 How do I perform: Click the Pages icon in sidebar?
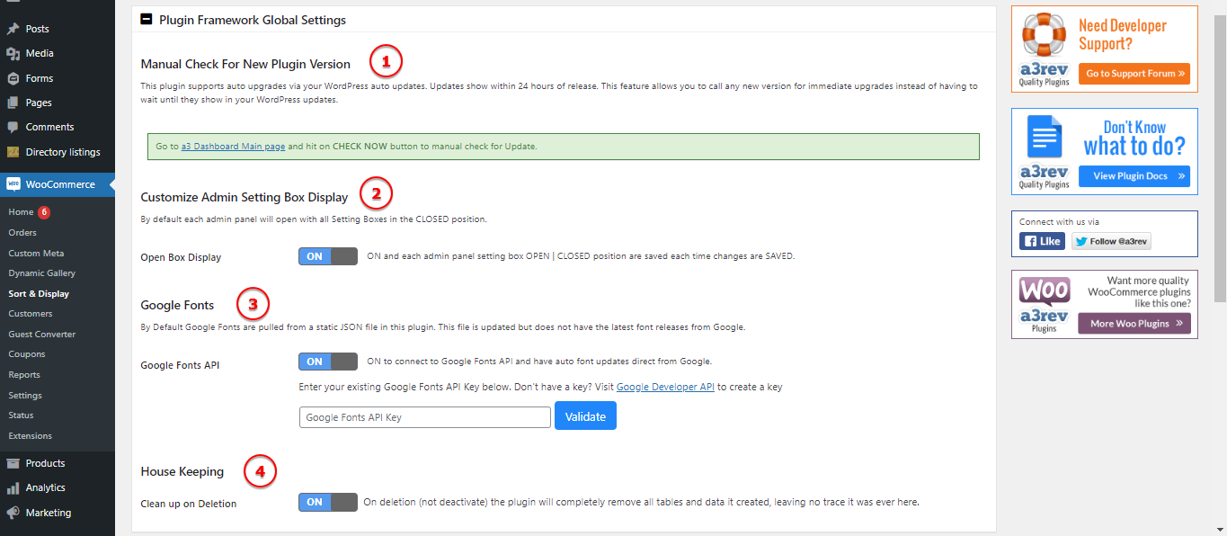point(13,103)
